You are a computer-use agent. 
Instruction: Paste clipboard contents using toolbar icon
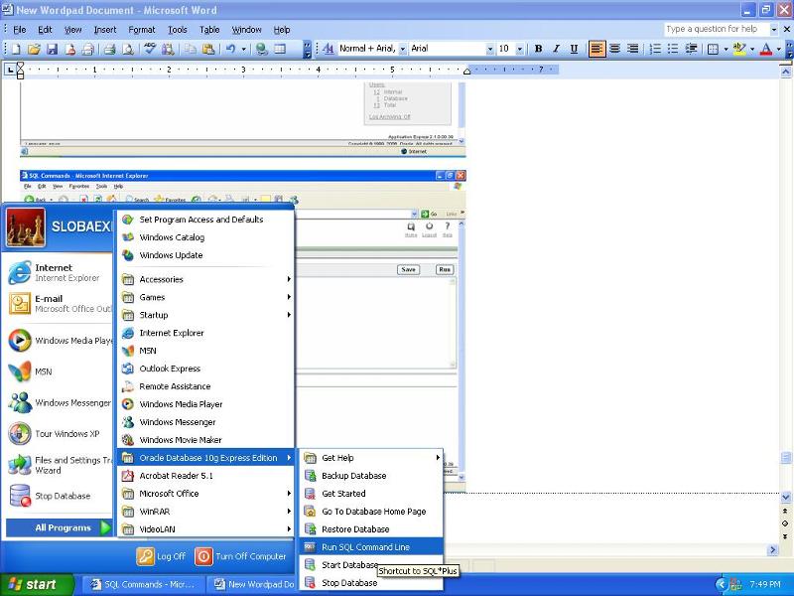click(x=207, y=49)
